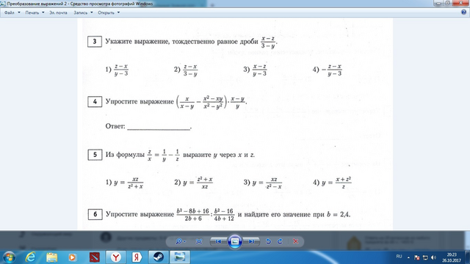Expand the Открыть dropdown menu
Screen dimensions: 470x264
point(109,12)
